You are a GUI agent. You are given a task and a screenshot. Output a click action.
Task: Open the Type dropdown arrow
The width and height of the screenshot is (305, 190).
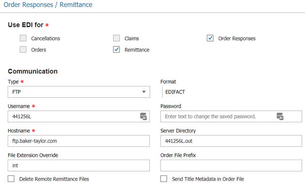tap(144, 92)
